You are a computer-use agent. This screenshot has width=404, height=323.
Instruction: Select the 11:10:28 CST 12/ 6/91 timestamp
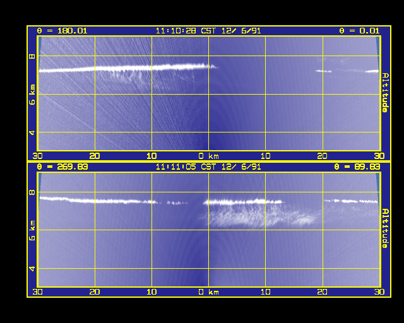208,31
